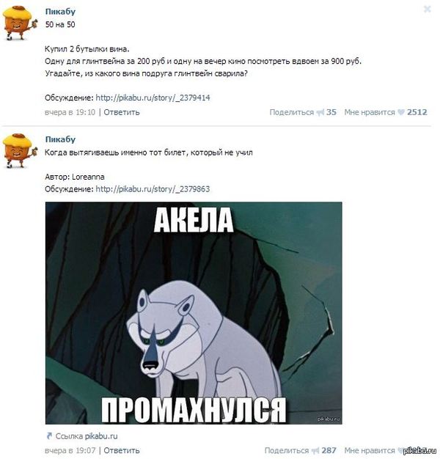Open the Акела промахнулся meme image
Image resolution: width=440 pixels, height=459 pixels.
click(194, 313)
